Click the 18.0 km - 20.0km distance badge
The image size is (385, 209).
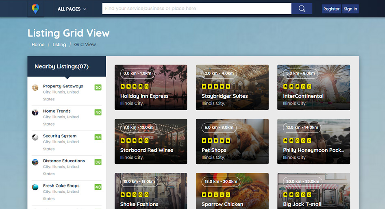[x=221, y=181]
